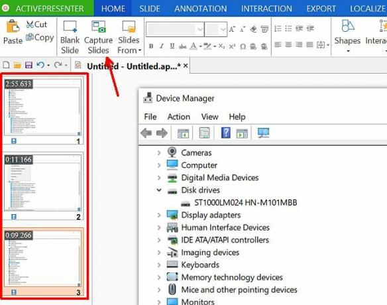
Task: Insert a bulleted list
Action: click(288, 29)
